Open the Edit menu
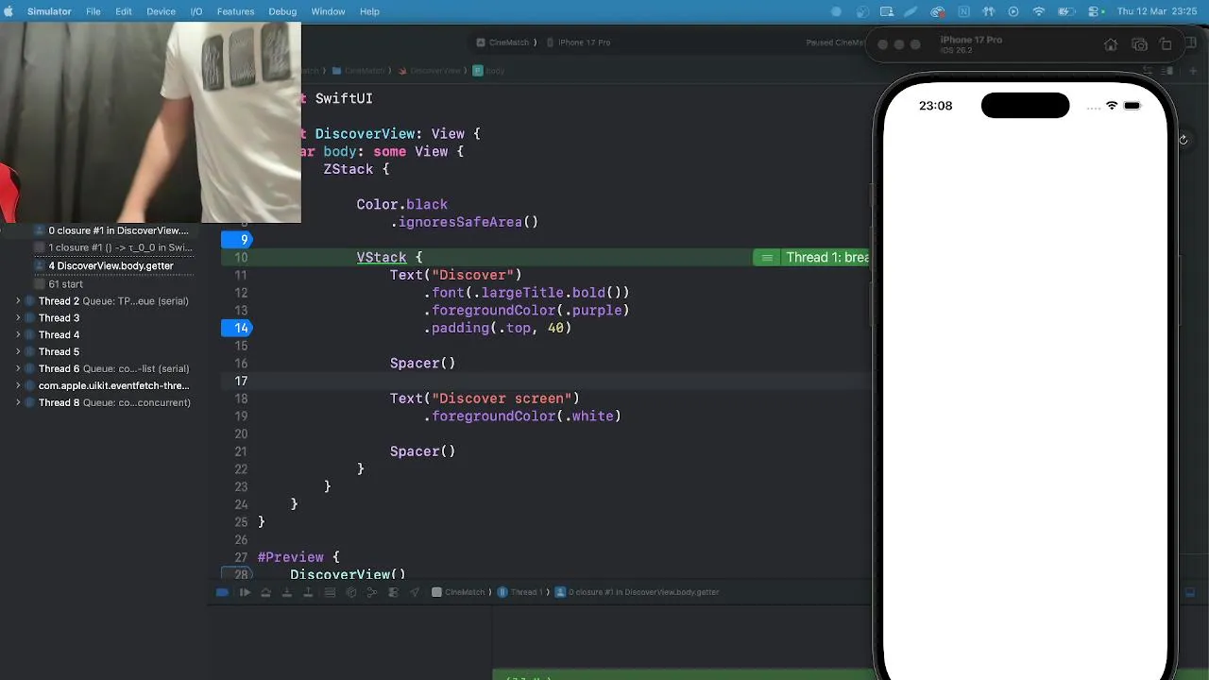 tap(124, 11)
